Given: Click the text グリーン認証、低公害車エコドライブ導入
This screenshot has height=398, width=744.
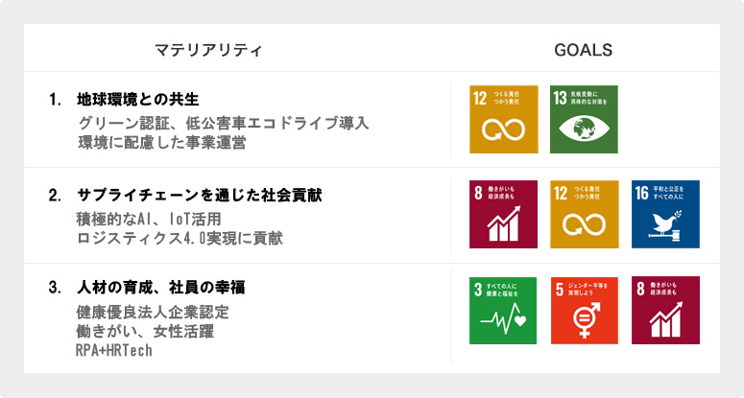Looking at the screenshot, I should pos(224,124).
